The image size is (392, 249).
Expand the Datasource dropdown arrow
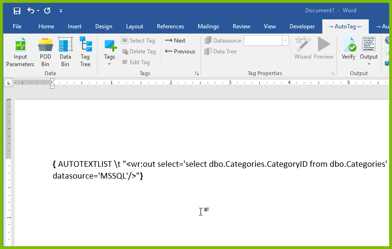point(285,40)
